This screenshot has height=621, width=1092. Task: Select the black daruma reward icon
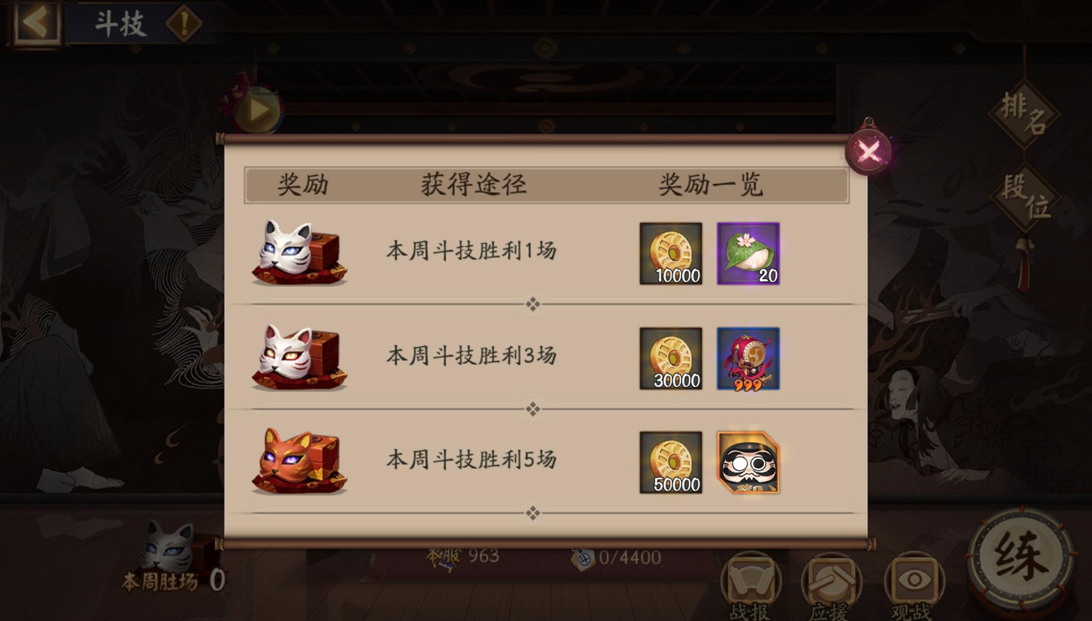pos(748,462)
